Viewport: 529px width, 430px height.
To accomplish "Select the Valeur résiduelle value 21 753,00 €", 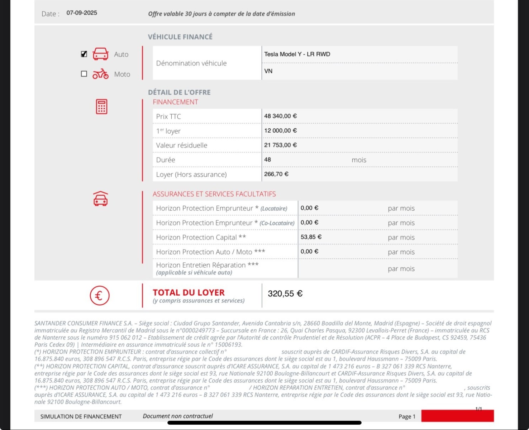I will pyautogui.click(x=281, y=145).
